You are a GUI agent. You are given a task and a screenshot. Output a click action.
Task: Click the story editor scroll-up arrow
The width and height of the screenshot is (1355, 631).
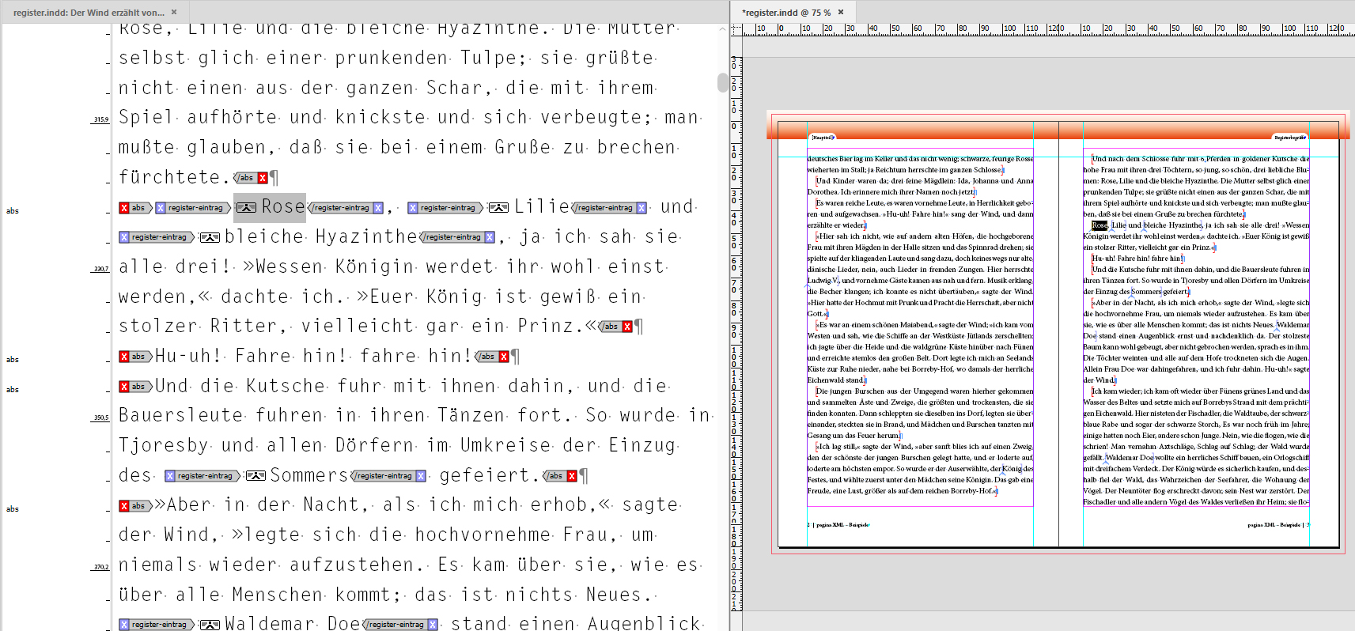point(722,29)
